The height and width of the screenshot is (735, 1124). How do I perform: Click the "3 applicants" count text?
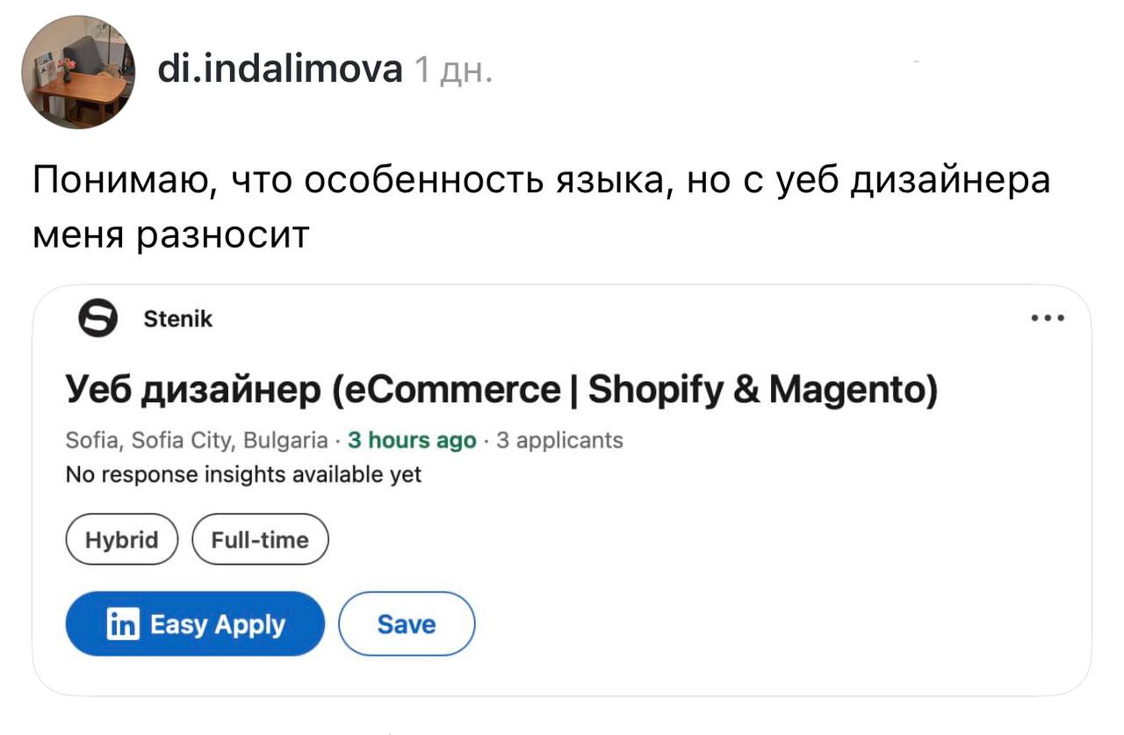click(x=559, y=440)
